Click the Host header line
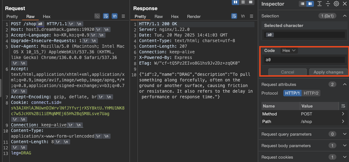The image size is (349, 162). click(x=61, y=29)
